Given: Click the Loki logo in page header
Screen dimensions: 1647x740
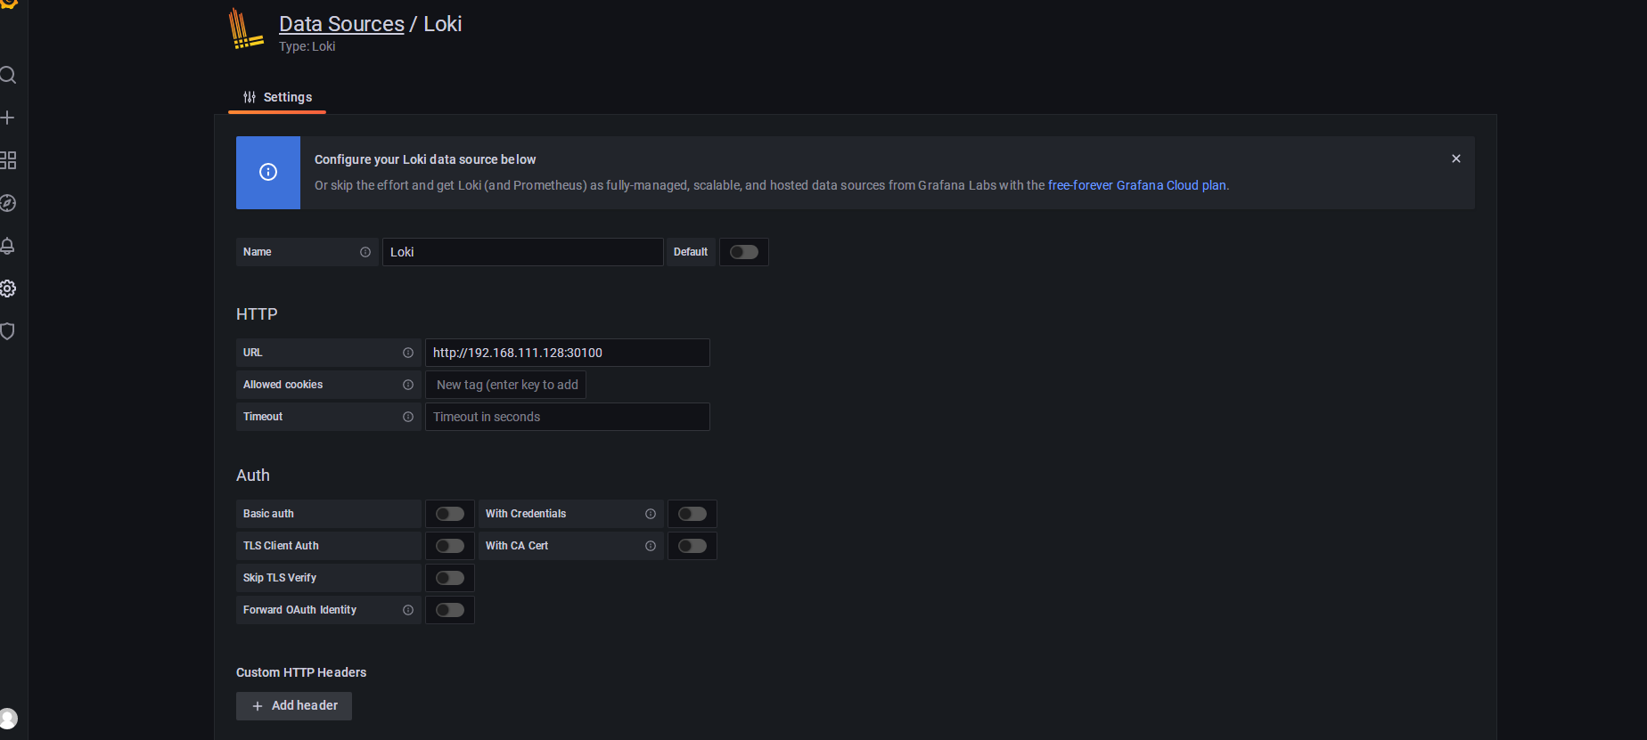Looking at the screenshot, I should 246,28.
